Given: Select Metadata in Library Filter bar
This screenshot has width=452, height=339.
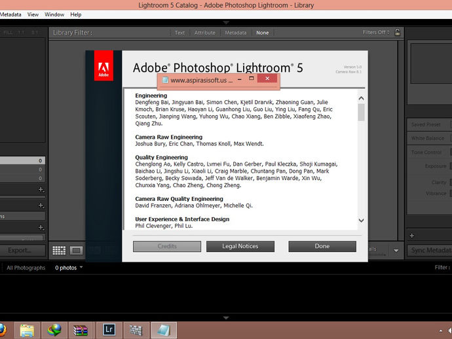Looking at the screenshot, I should (236, 33).
